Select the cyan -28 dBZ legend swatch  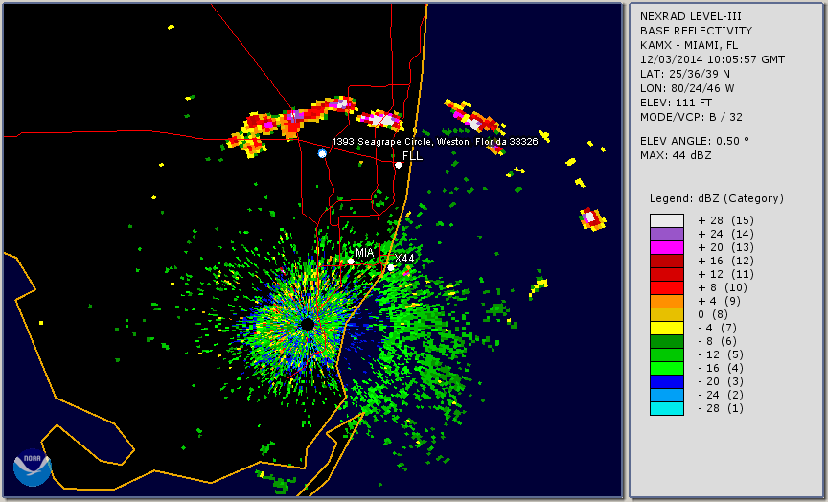coord(667,408)
